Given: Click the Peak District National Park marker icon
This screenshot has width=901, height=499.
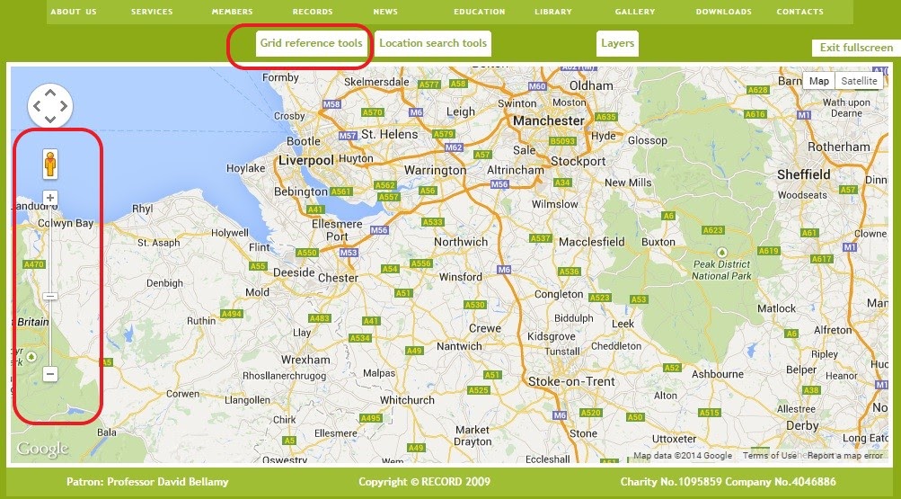Looking at the screenshot, I should click(x=721, y=253).
